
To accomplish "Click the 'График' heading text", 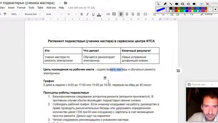I will (49, 81).
